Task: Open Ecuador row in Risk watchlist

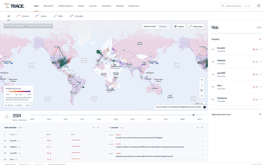Action: [x=52, y=140]
